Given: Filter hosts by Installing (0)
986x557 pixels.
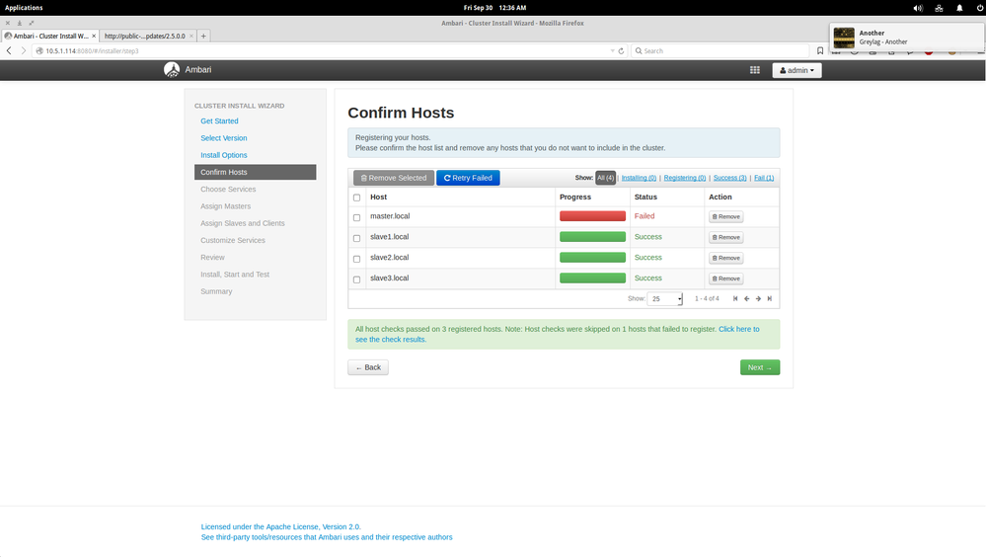Looking at the screenshot, I should (639, 178).
